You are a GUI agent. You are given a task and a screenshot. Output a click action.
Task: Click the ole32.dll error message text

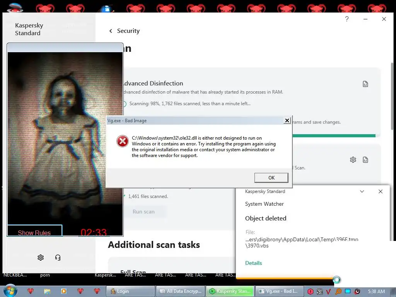(x=203, y=147)
